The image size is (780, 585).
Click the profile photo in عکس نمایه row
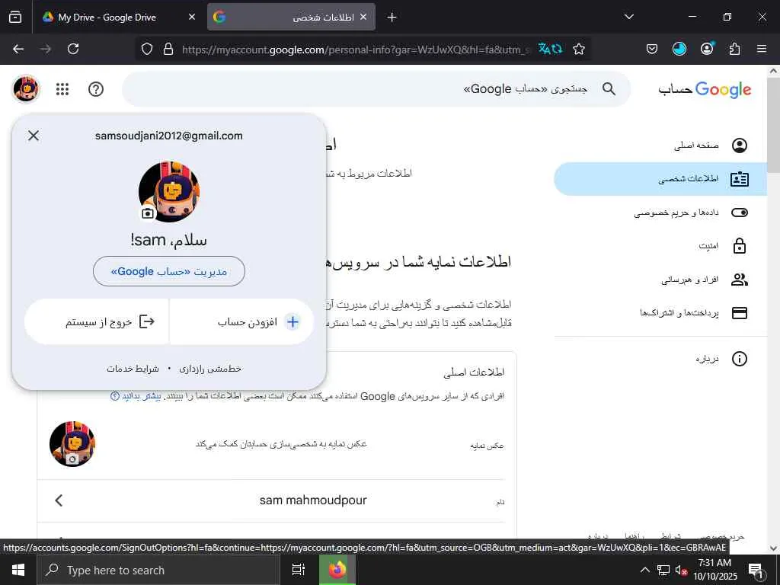(72, 444)
